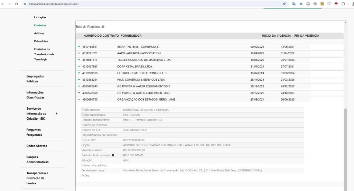The image size is (354, 191).
Task: Click the end date 26/09/2025
Action: (x=288, y=99)
